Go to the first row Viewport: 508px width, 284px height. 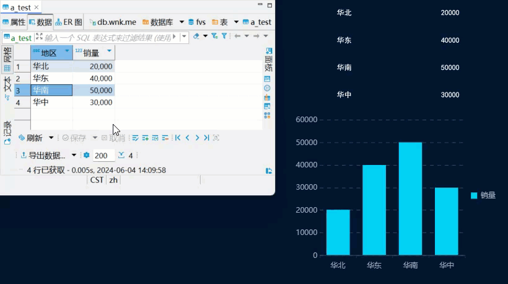(178, 138)
